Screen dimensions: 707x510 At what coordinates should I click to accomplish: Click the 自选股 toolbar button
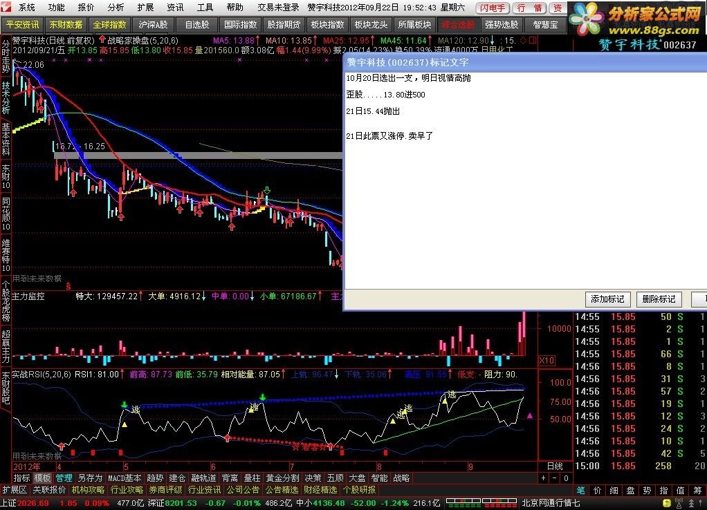point(197,25)
